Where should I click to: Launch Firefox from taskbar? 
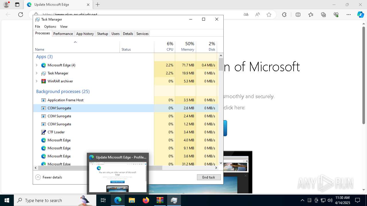pos(146,200)
